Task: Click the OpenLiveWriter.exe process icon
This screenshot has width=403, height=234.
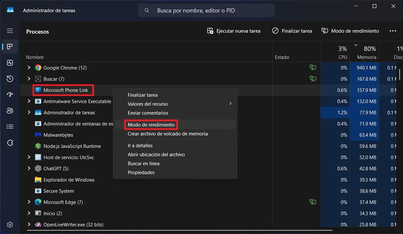Action: 38,224
